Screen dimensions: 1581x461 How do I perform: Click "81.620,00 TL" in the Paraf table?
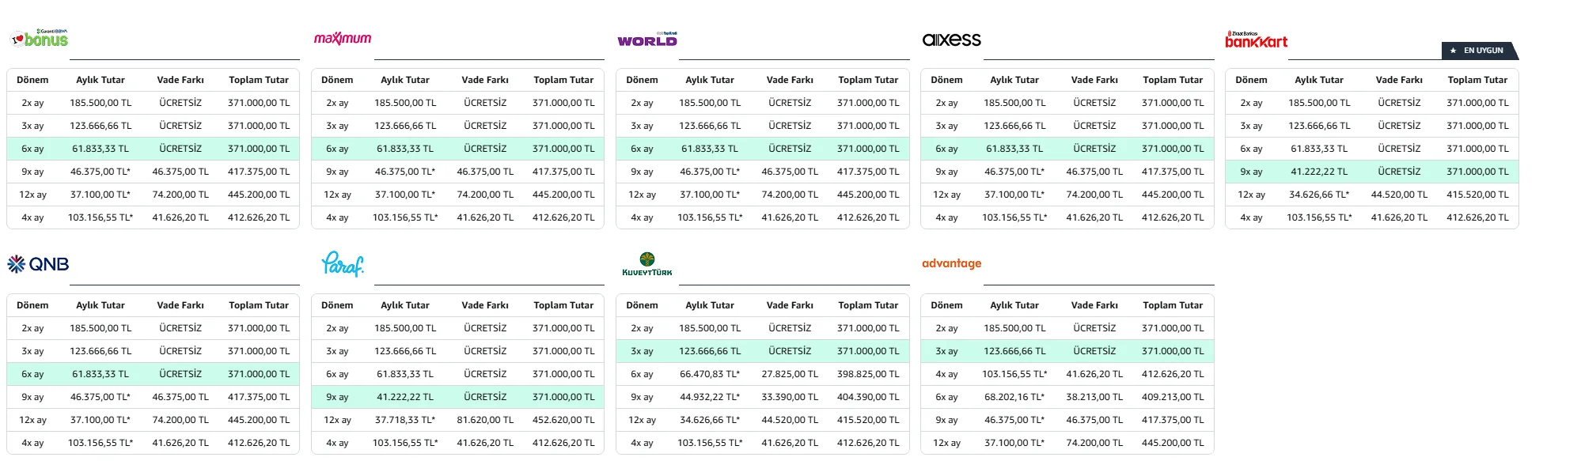485,420
